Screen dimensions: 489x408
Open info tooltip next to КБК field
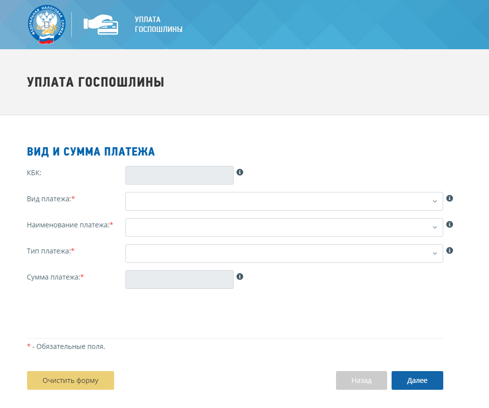tap(240, 172)
